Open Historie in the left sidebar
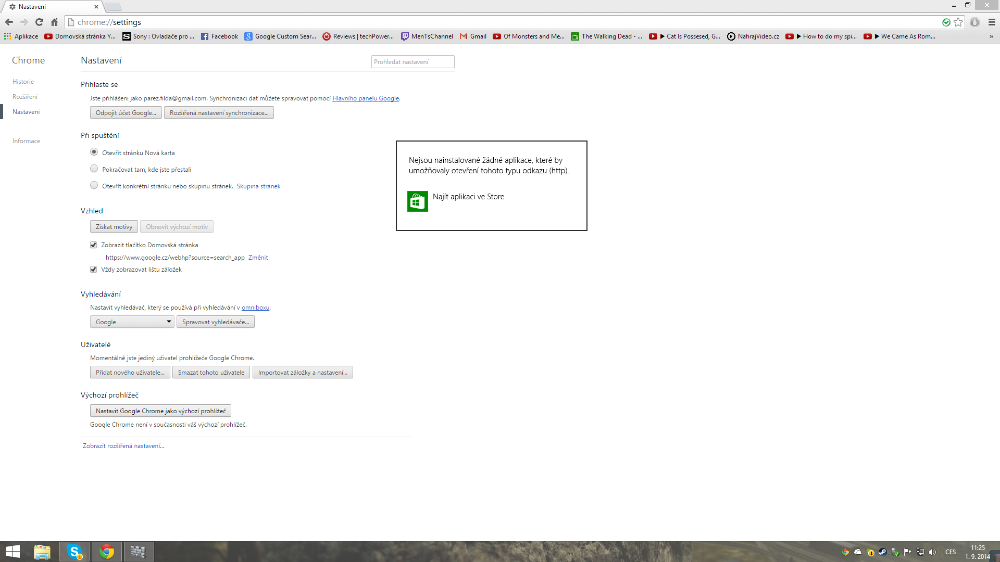Screen dimensions: 1000x562 click(x=23, y=82)
